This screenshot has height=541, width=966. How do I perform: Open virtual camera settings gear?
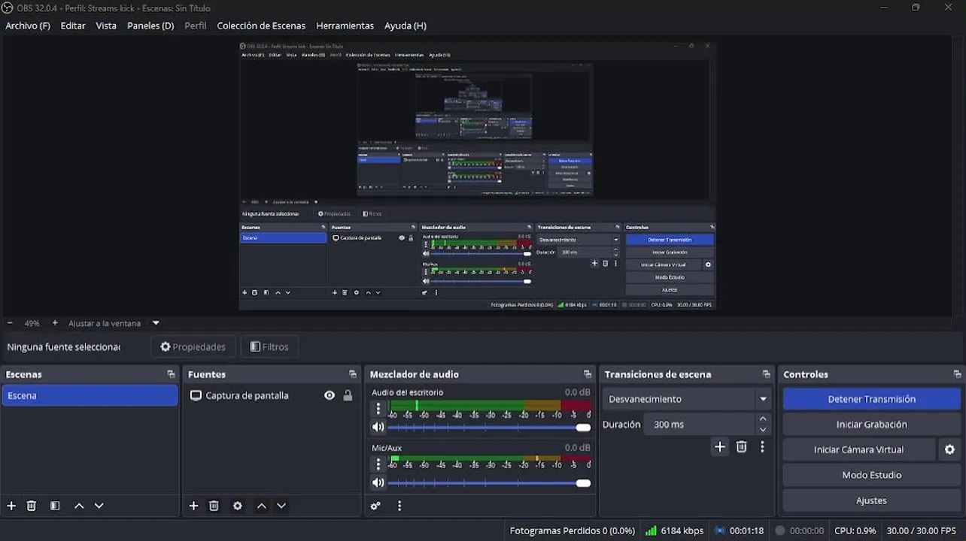(949, 449)
